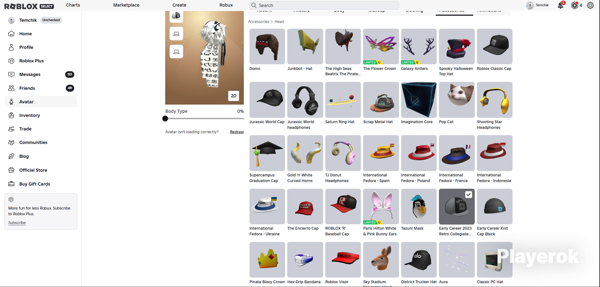Select Avatar in the sidebar
Screen dimensions: 600x287
click(x=41, y=102)
